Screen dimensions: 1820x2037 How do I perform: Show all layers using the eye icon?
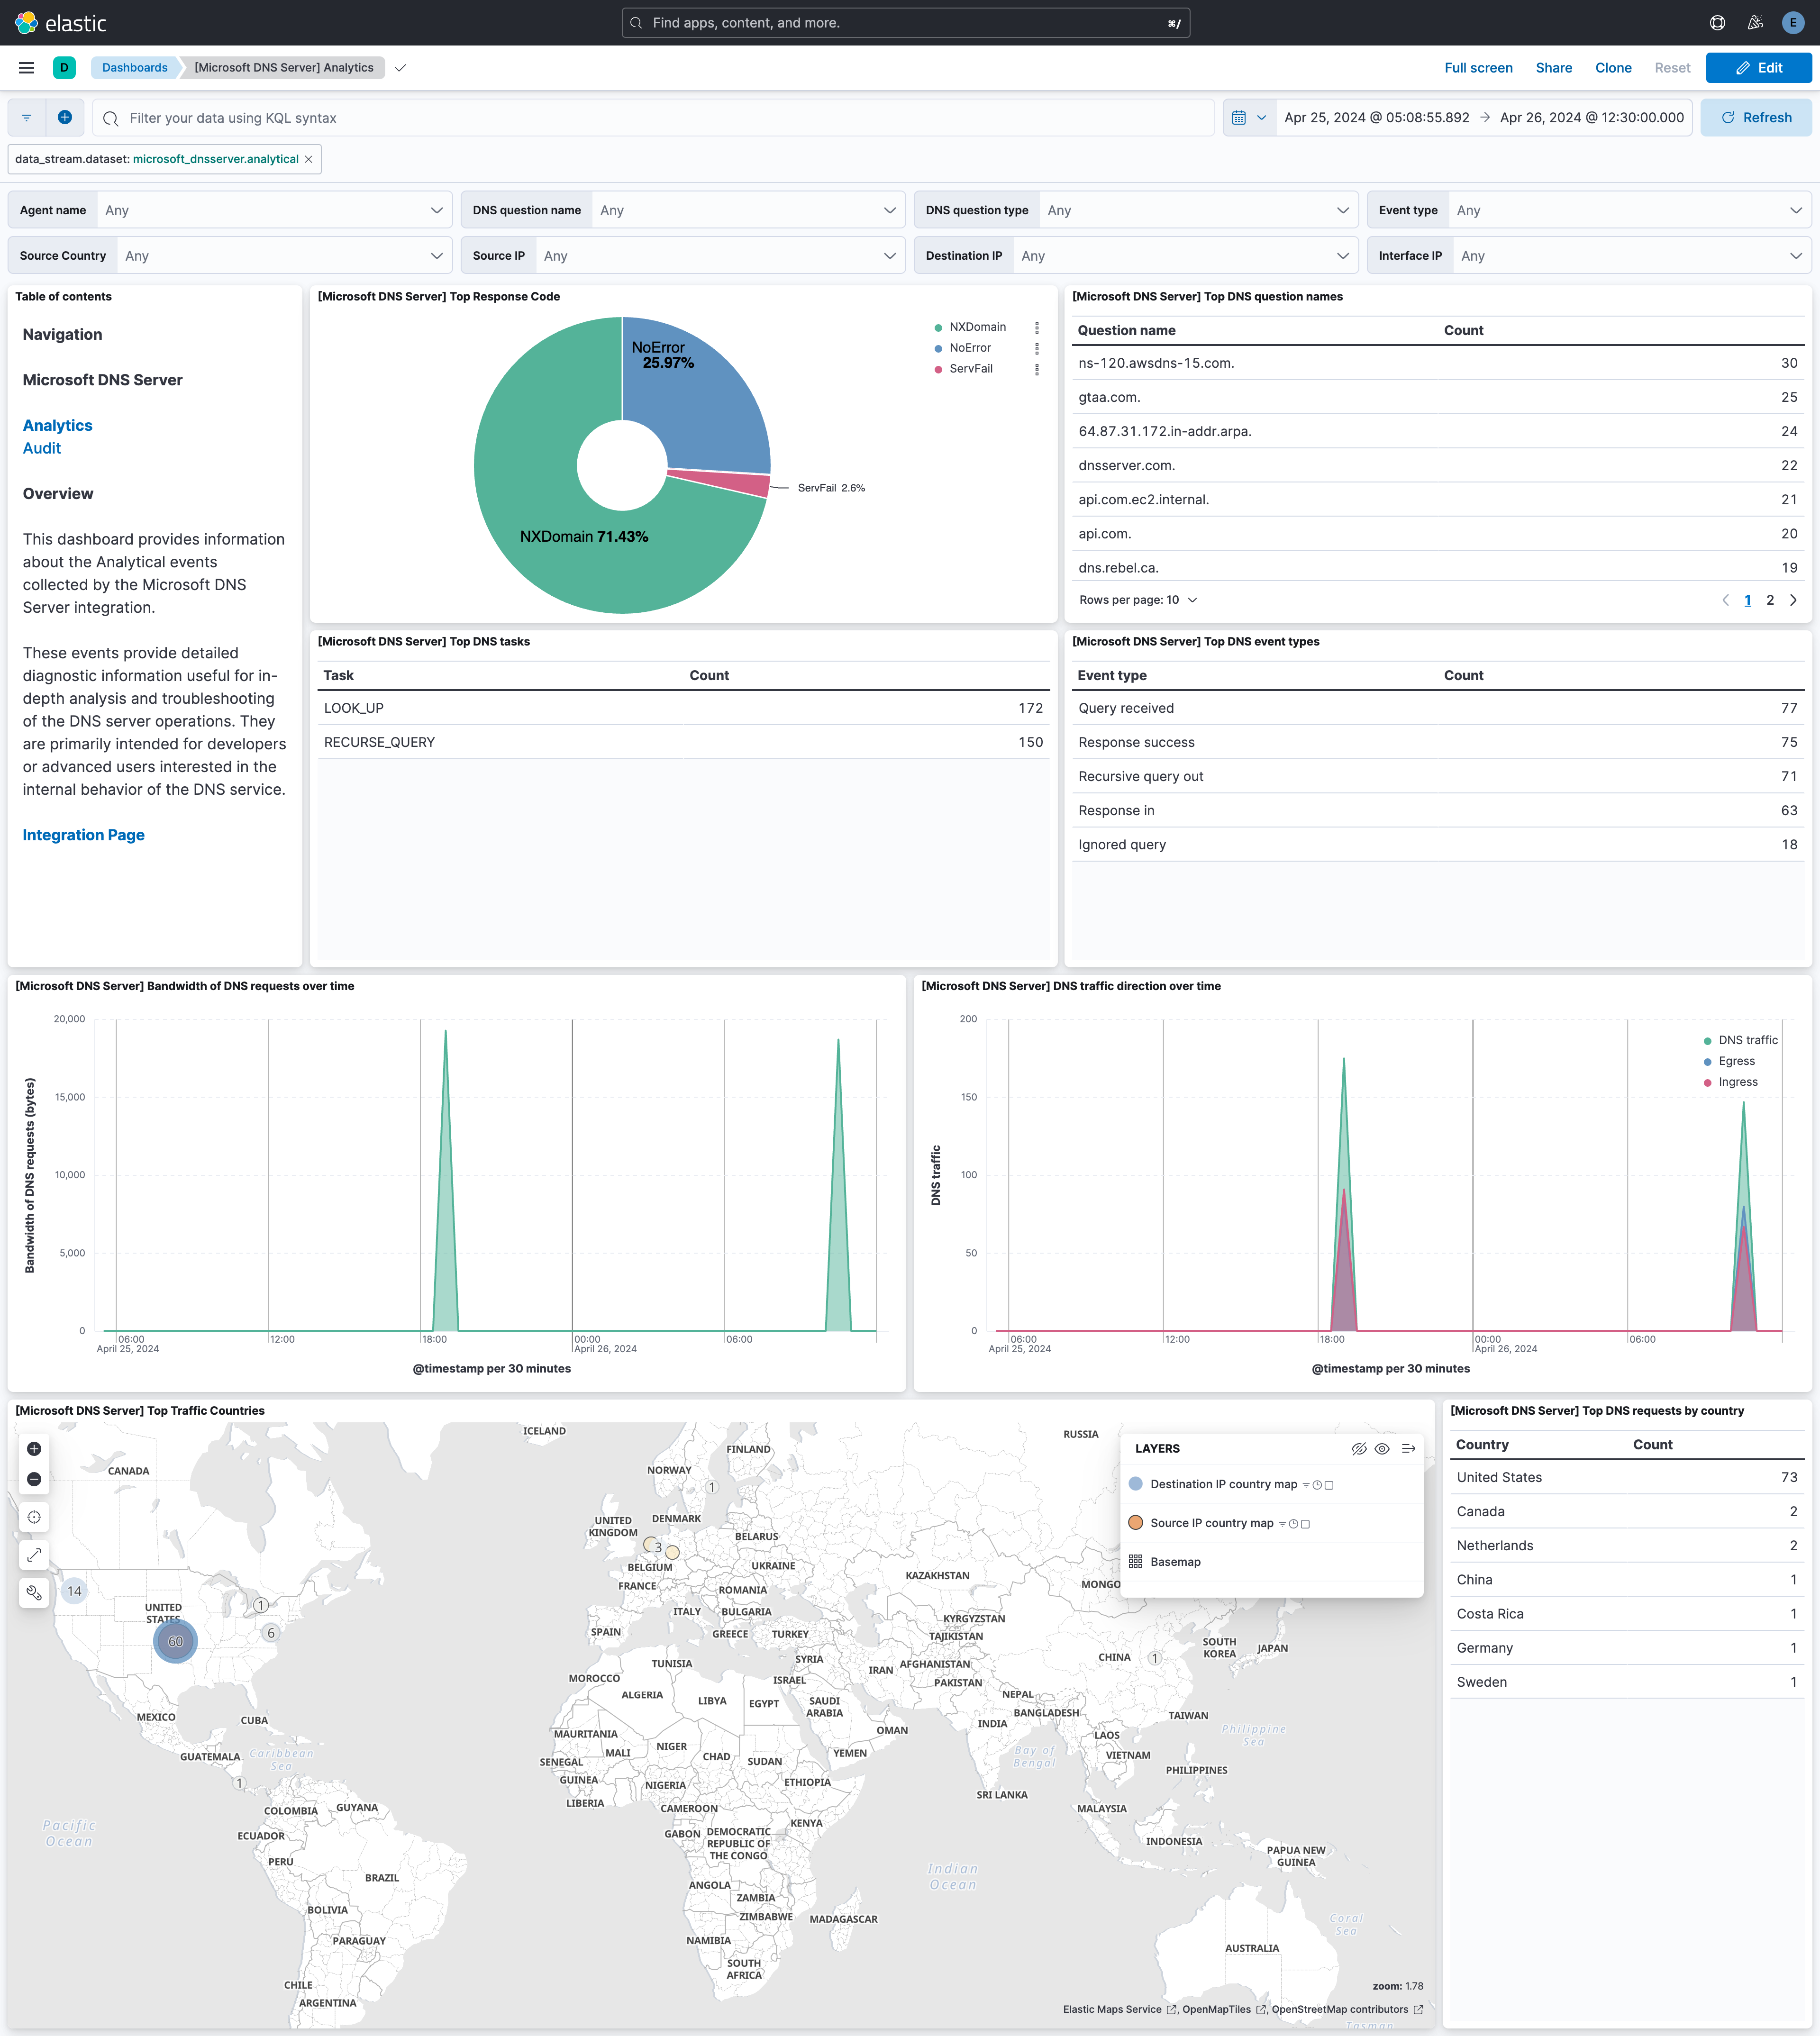tap(1382, 1448)
